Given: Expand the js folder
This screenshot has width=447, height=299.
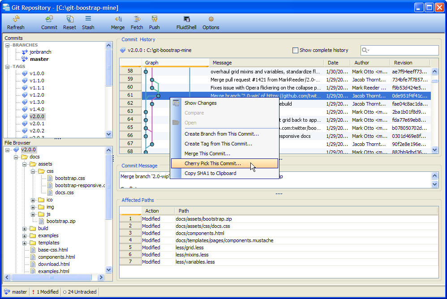Looking at the screenshot, I should tap(33, 214).
